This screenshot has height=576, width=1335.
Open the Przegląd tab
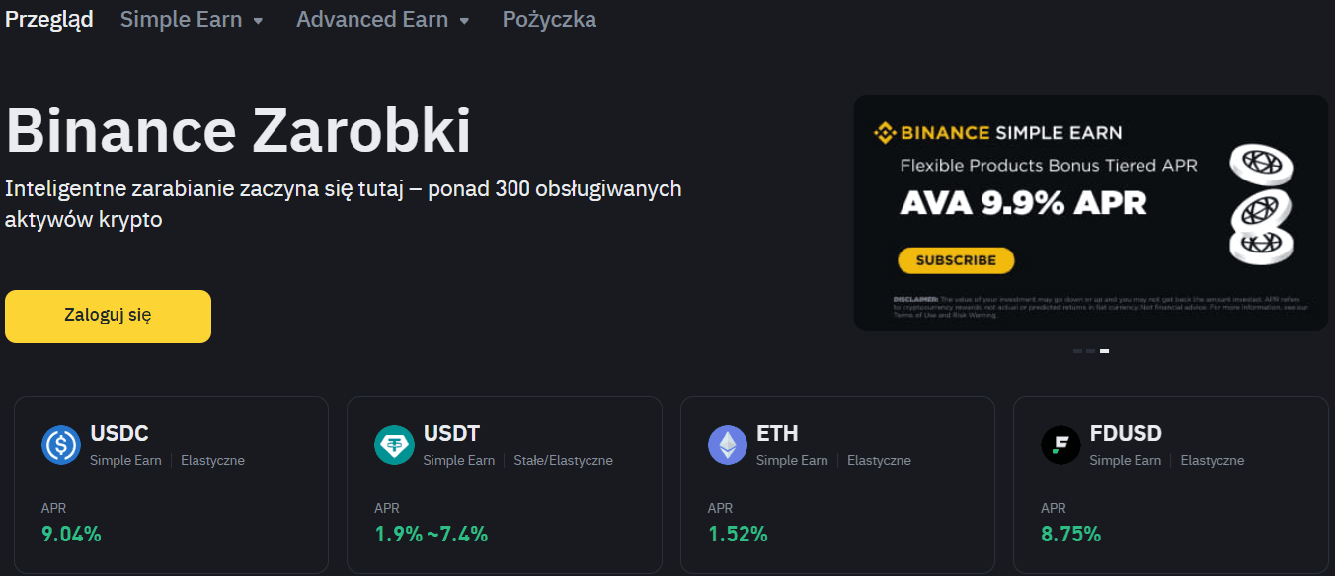[49, 20]
